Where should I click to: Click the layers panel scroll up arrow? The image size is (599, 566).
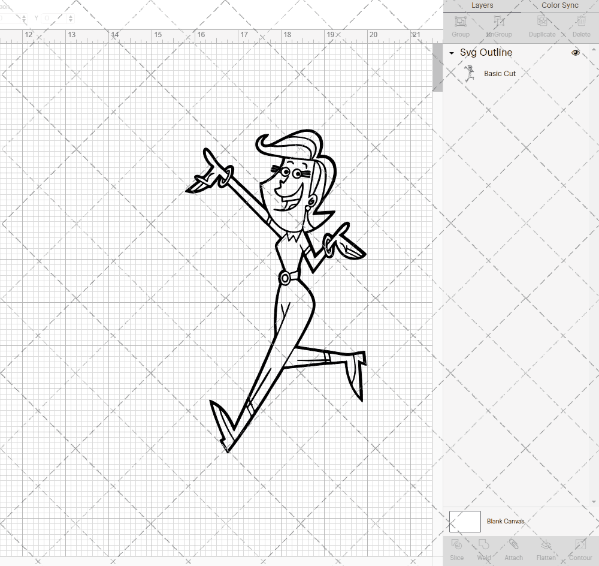click(593, 49)
